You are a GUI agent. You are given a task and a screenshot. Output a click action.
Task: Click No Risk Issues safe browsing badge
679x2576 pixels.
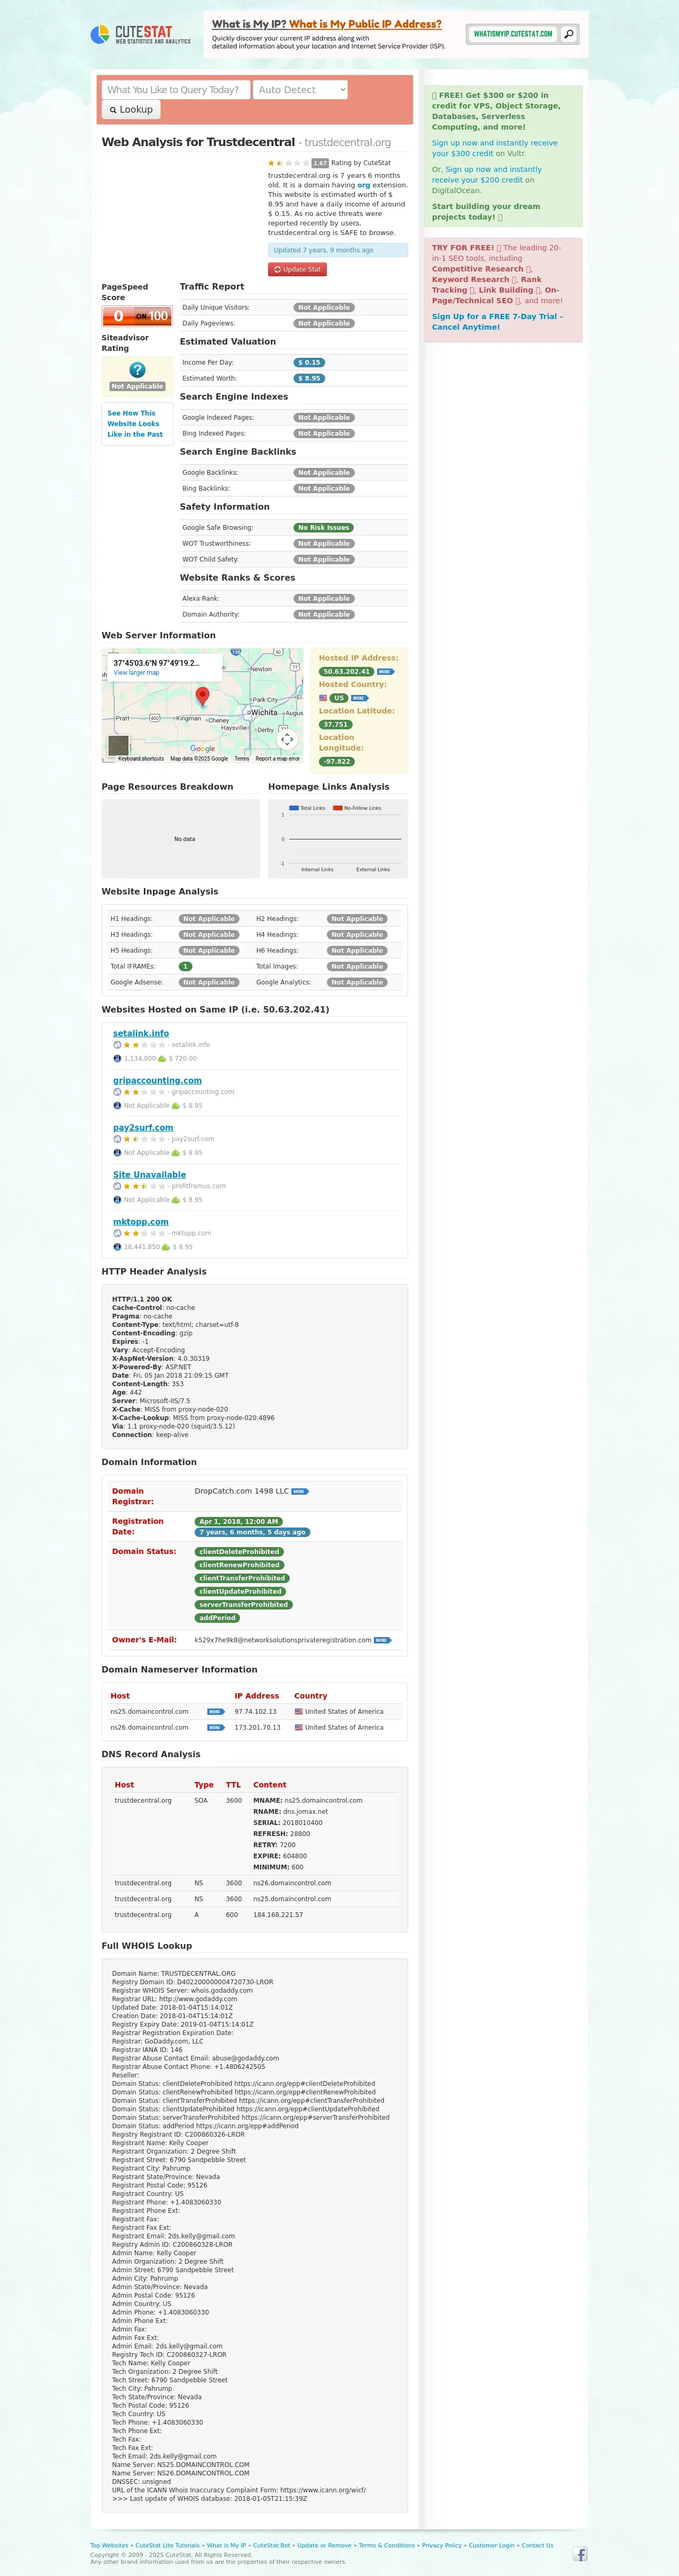(x=324, y=528)
